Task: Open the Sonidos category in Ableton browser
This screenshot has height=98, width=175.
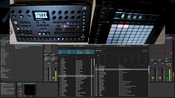Action: coord(4,50)
